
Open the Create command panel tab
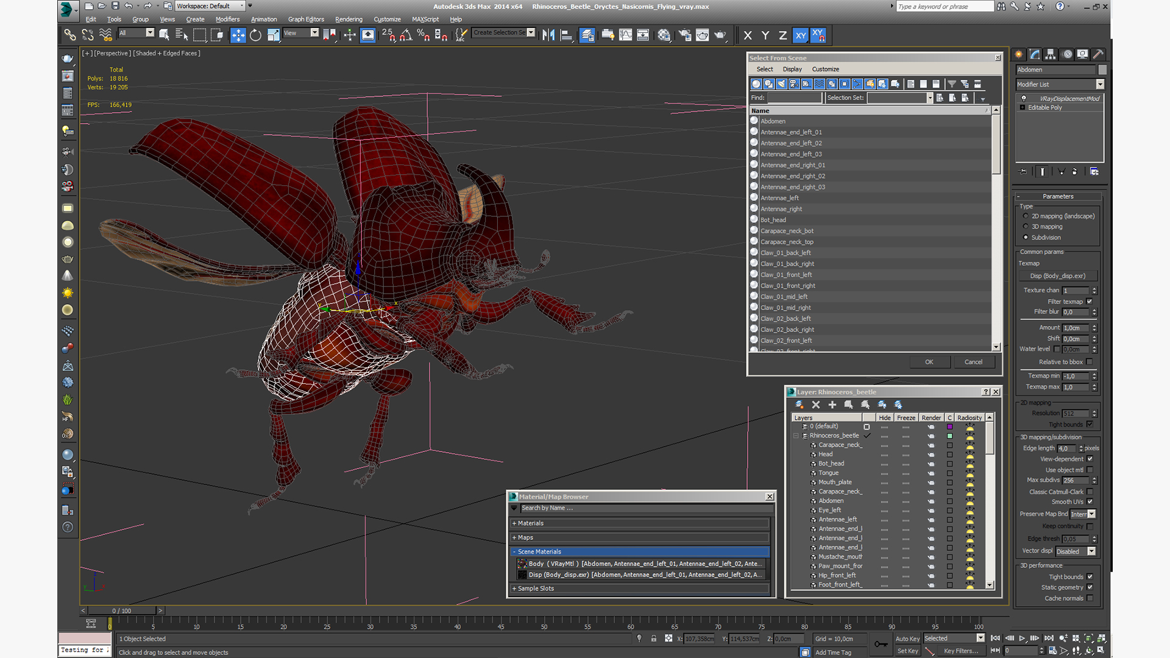click(1019, 54)
